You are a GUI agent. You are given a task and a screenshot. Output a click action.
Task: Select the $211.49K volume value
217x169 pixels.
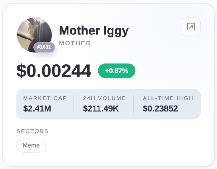101,108
